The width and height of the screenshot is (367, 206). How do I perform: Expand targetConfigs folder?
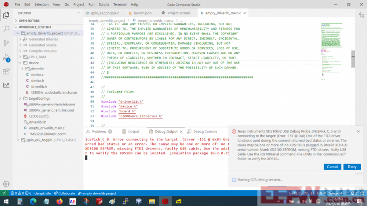coord(20,99)
